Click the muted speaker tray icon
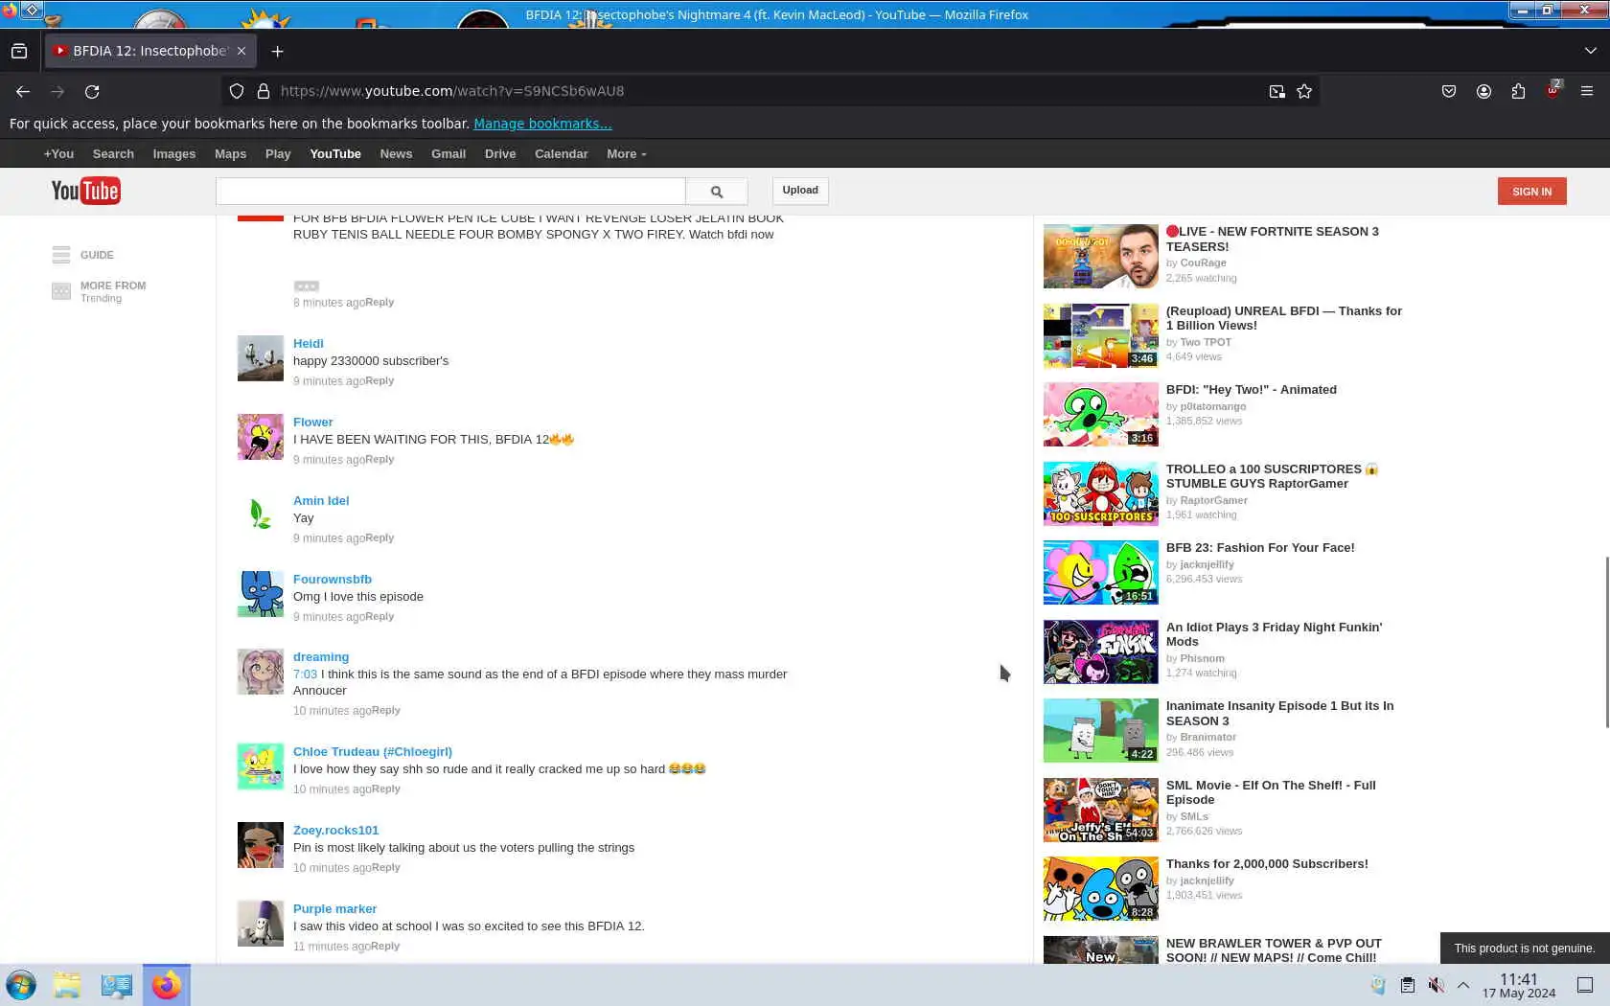Image resolution: width=1610 pixels, height=1006 pixels. (1436, 985)
